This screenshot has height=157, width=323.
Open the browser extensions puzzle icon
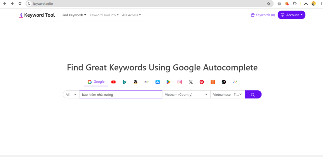pyautogui.click(x=295, y=3)
